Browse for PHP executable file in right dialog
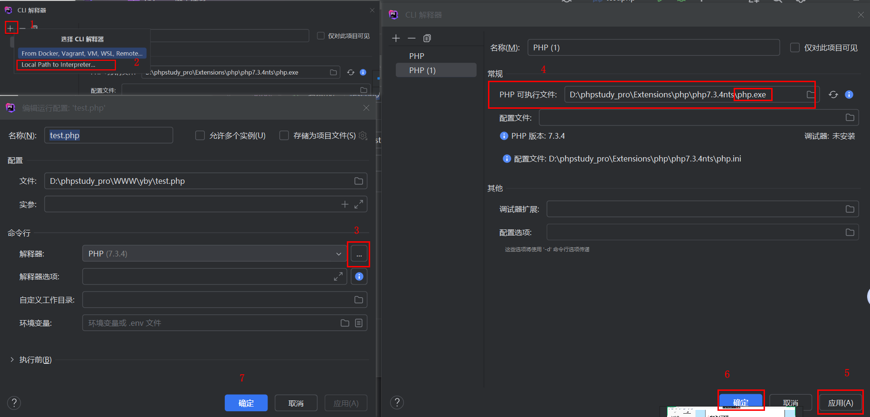 pos(810,95)
